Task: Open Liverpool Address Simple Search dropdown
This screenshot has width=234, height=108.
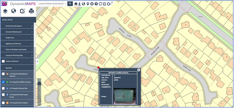Action: point(52,4)
